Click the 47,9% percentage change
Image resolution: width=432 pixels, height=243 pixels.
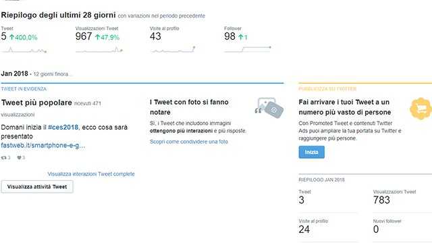tap(110, 38)
